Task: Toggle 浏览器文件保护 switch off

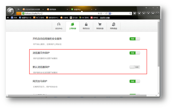Action: tap(135, 53)
